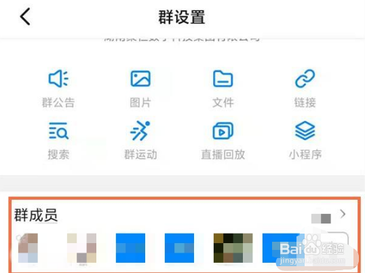Open the 小程序 mini programs icon
This screenshot has height=273, width=365.
point(305,131)
